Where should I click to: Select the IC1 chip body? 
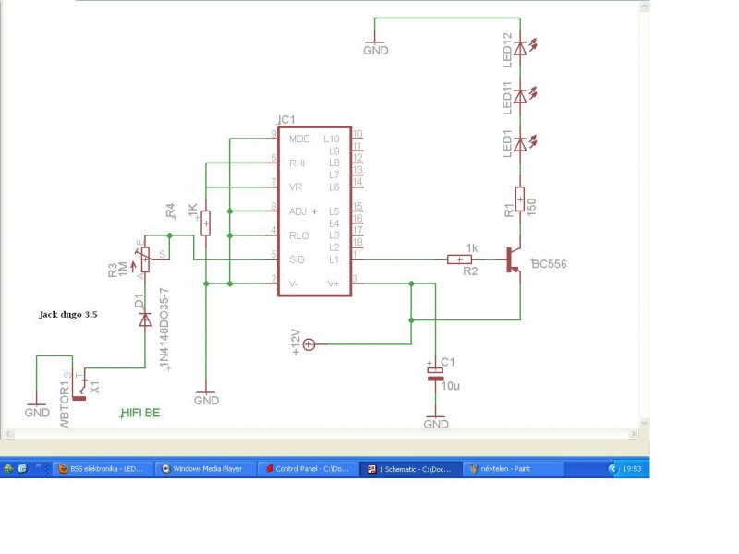coord(314,211)
